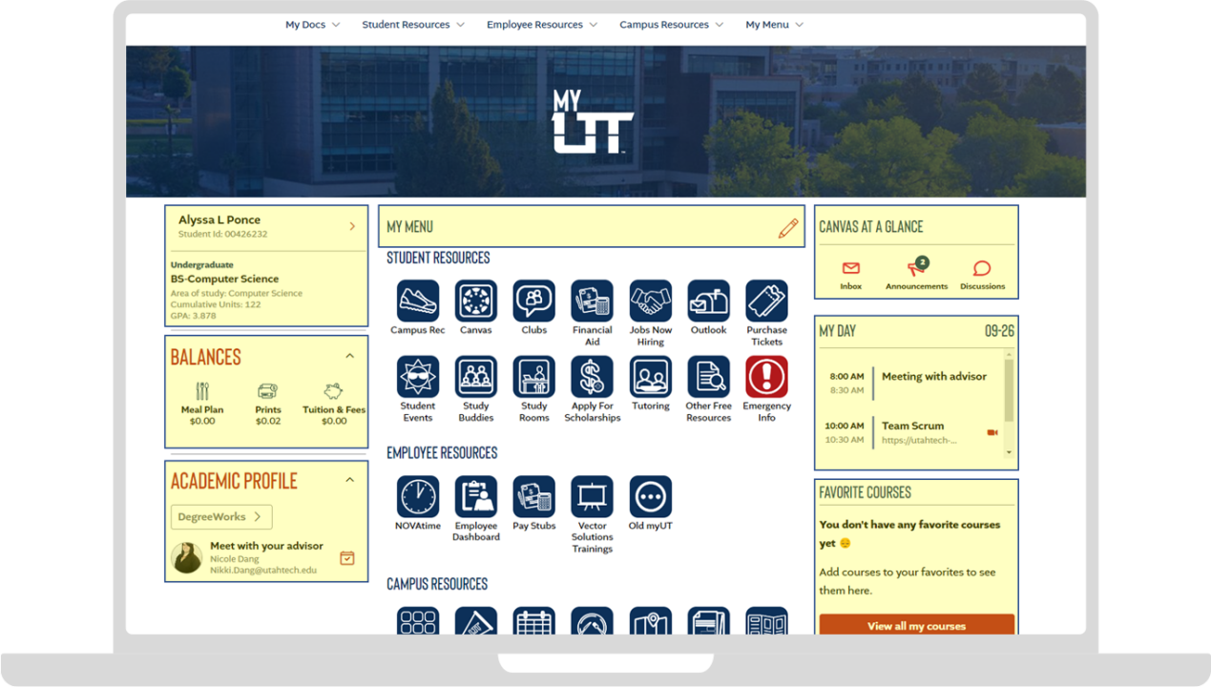The image size is (1211, 687).
Task: Click the pencil icon to edit My Menu
Action: pyautogui.click(x=787, y=228)
